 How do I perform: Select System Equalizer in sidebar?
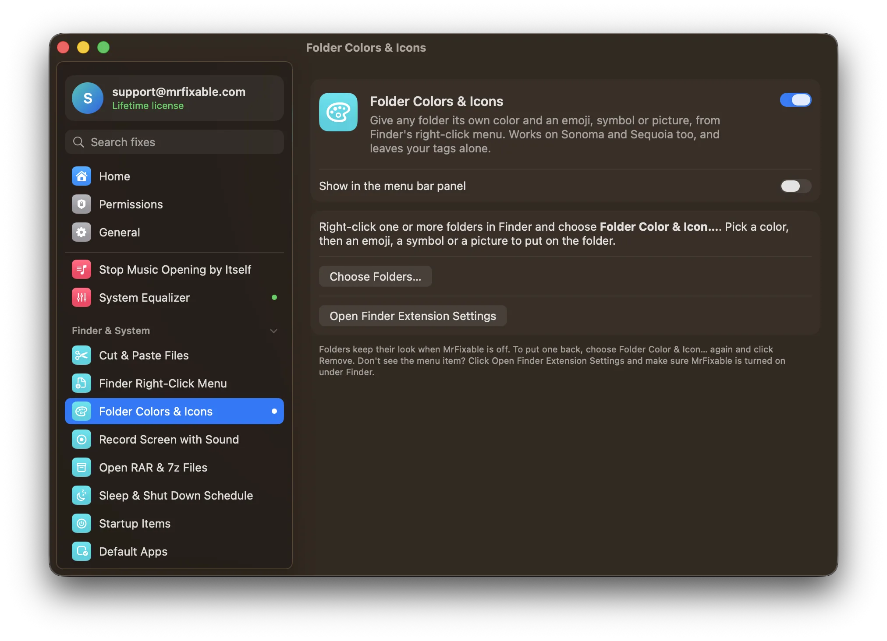point(174,298)
